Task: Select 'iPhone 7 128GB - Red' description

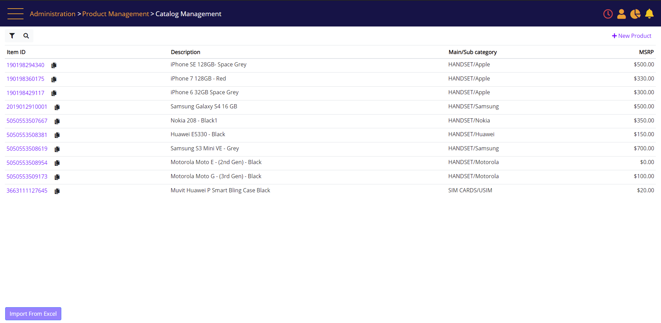Action: click(x=198, y=78)
